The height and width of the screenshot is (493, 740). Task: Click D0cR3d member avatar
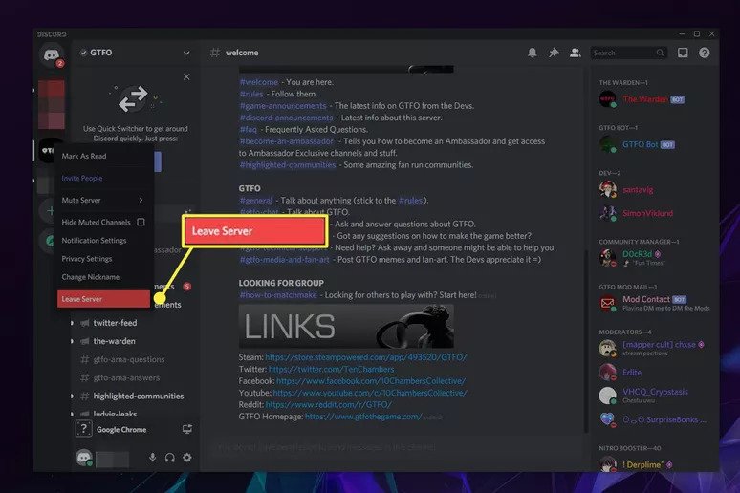(x=607, y=258)
